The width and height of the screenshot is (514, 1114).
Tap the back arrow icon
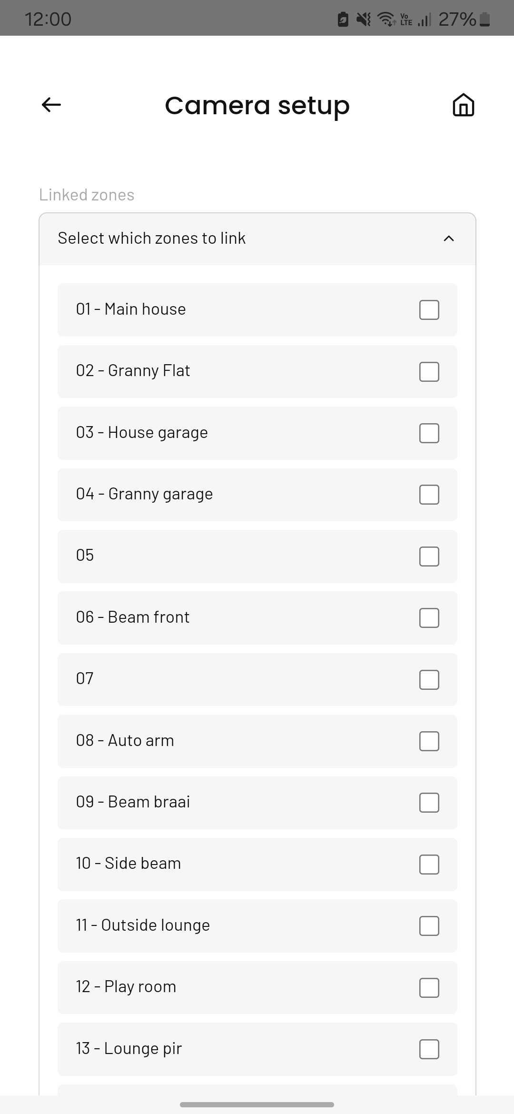pyautogui.click(x=51, y=105)
